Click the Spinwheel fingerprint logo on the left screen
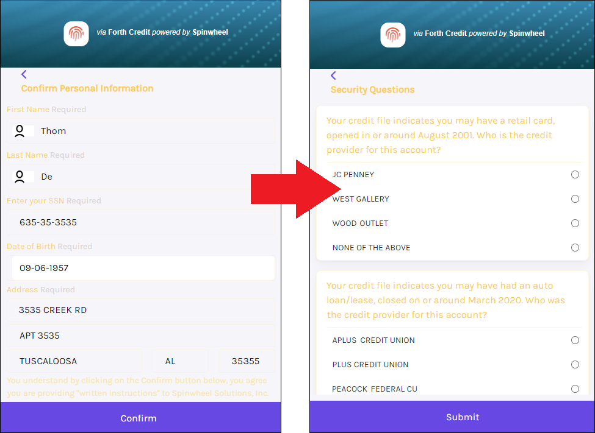The image size is (595, 433). coord(76,34)
